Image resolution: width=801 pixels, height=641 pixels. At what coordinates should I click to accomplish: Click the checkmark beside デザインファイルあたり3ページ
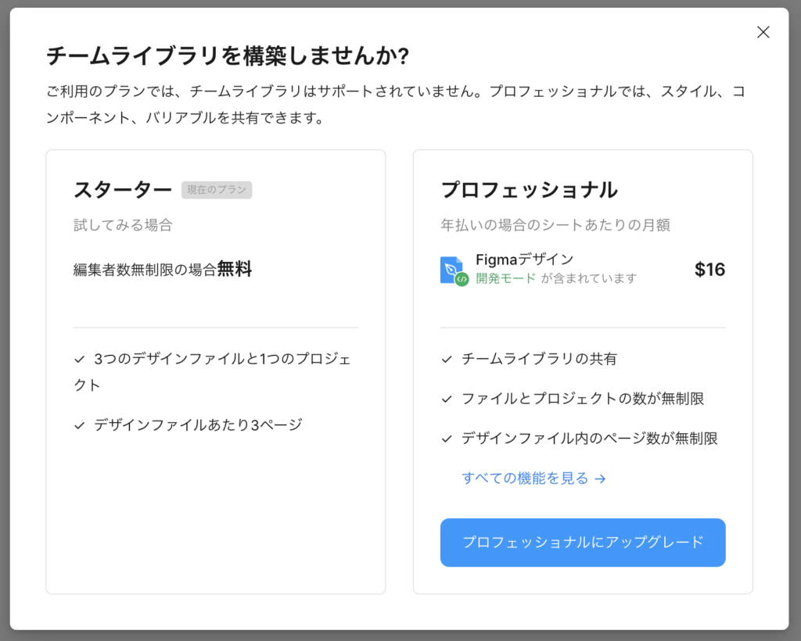pyautogui.click(x=79, y=426)
